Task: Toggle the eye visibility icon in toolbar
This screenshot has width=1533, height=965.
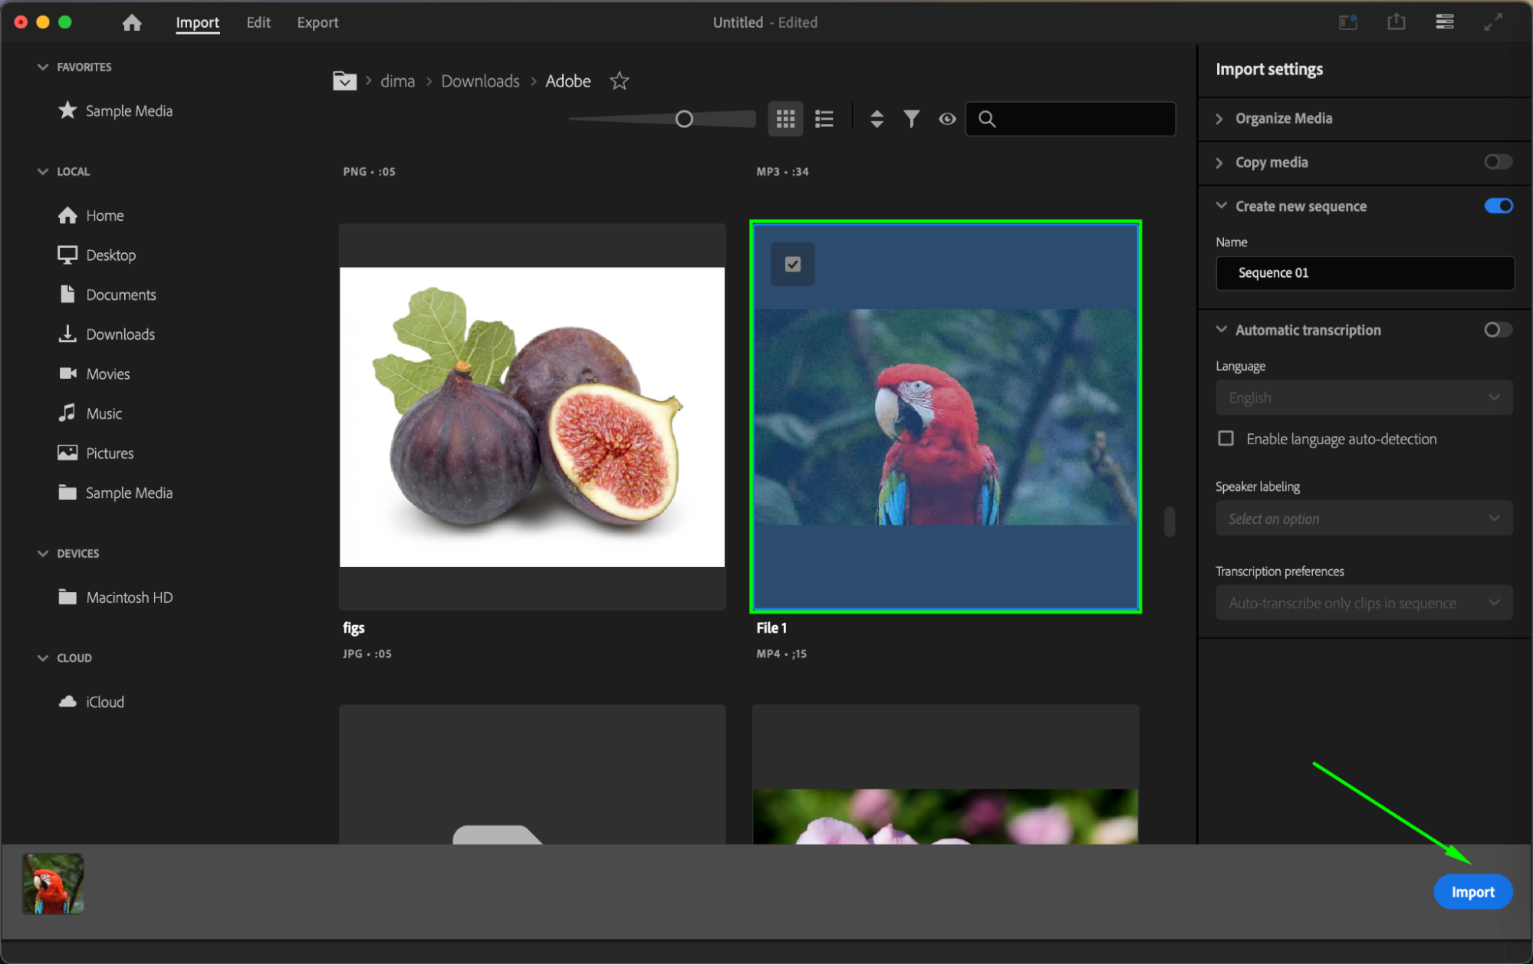Action: click(x=947, y=119)
